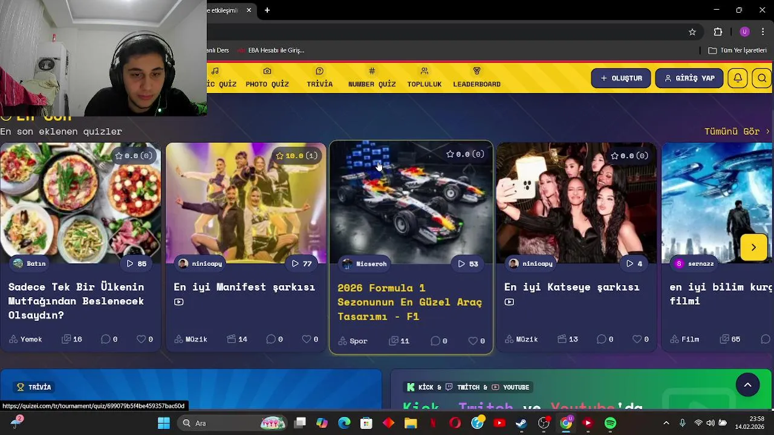Image resolution: width=774 pixels, height=435 pixels.
Task: Open Microsoft Edge from the taskbar
Action: pyautogui.click(x=344, y=423)
